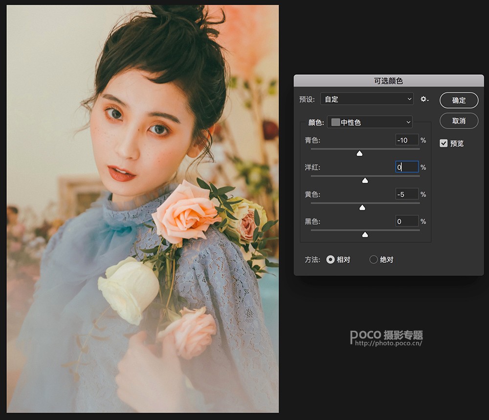Image resolution: width=489 pixels, height=420 pixels.
Task: Click the 可选颜色 dialog title bar
Action: pyautogui.click(x=389, y=81)
